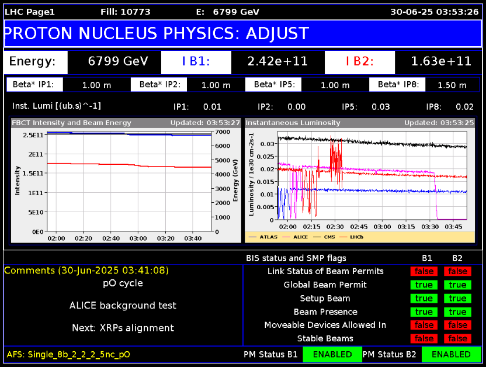Click the FBCT Intensity and Beam Energy header
The width and height of the screenshot is (486, 367).
click(73, 123)
